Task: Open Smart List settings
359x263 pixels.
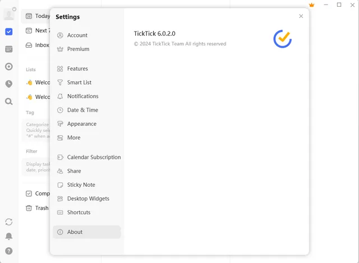Action: click(87, 82)
